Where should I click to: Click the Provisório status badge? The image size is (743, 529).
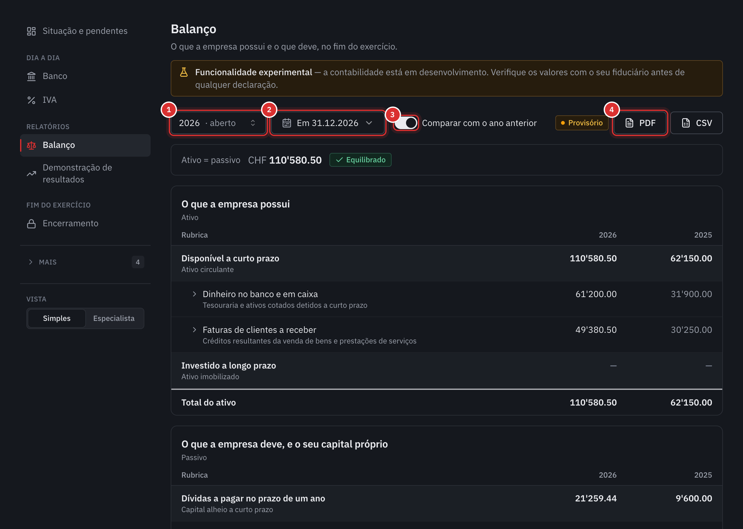point(581,123)
